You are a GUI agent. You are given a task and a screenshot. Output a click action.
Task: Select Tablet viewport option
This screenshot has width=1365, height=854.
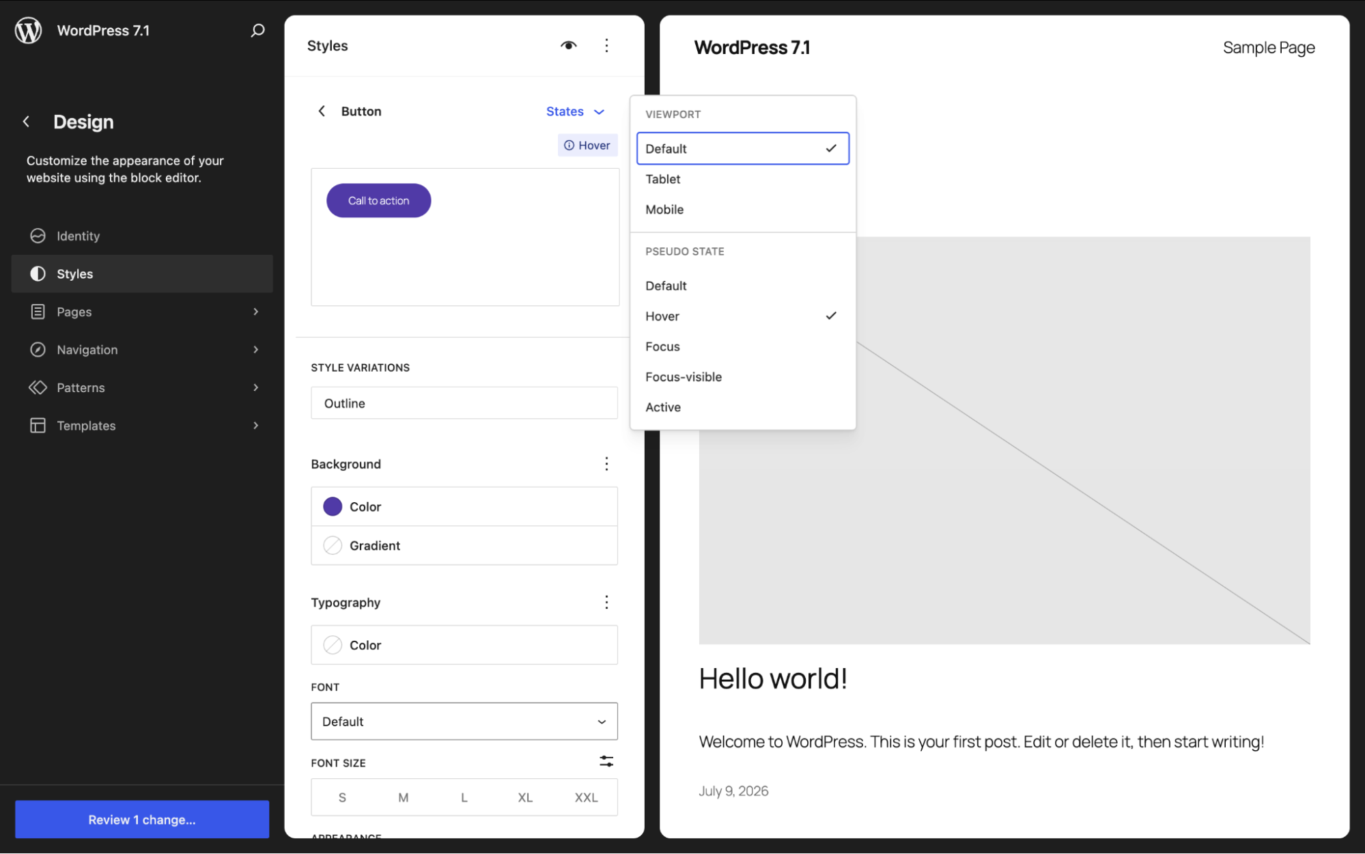(743, 179)
